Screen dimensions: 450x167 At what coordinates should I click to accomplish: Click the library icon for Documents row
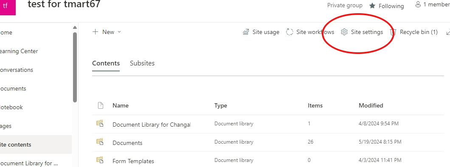click(100, 142)
